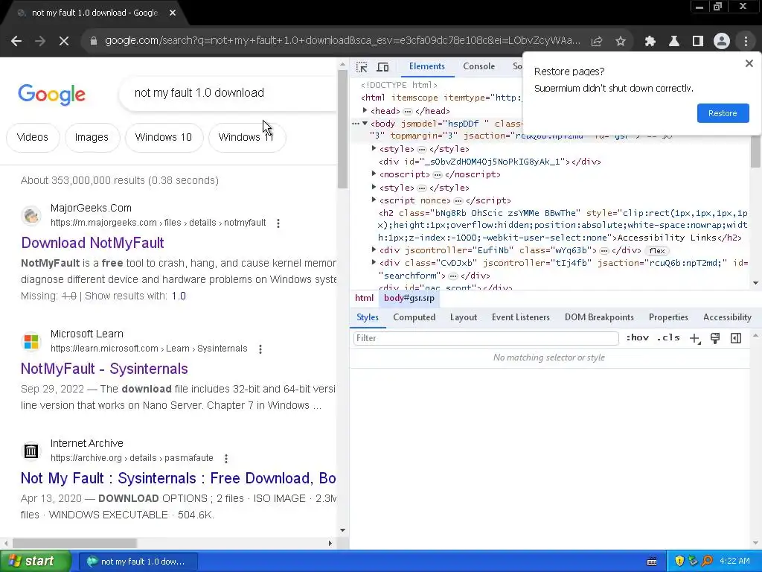
Task: Open options for Internet Archive result
Action: coord(226,459)
